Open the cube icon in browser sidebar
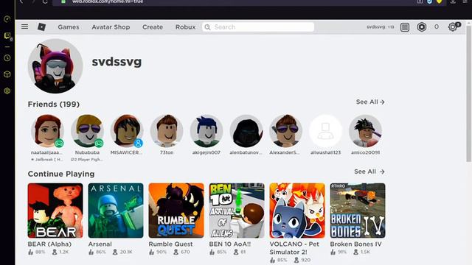472x265 pixels. 7,74
